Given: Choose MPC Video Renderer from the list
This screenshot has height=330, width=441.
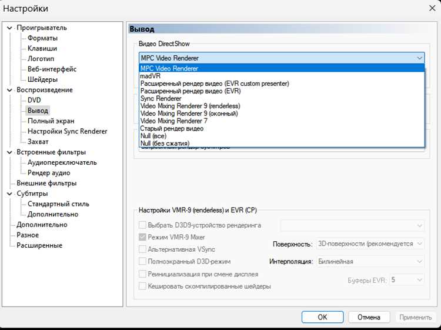Looking at the screenshot, I should pos(282,68).
